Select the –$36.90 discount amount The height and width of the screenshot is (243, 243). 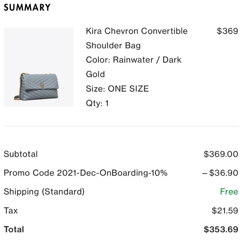(220, 173)
